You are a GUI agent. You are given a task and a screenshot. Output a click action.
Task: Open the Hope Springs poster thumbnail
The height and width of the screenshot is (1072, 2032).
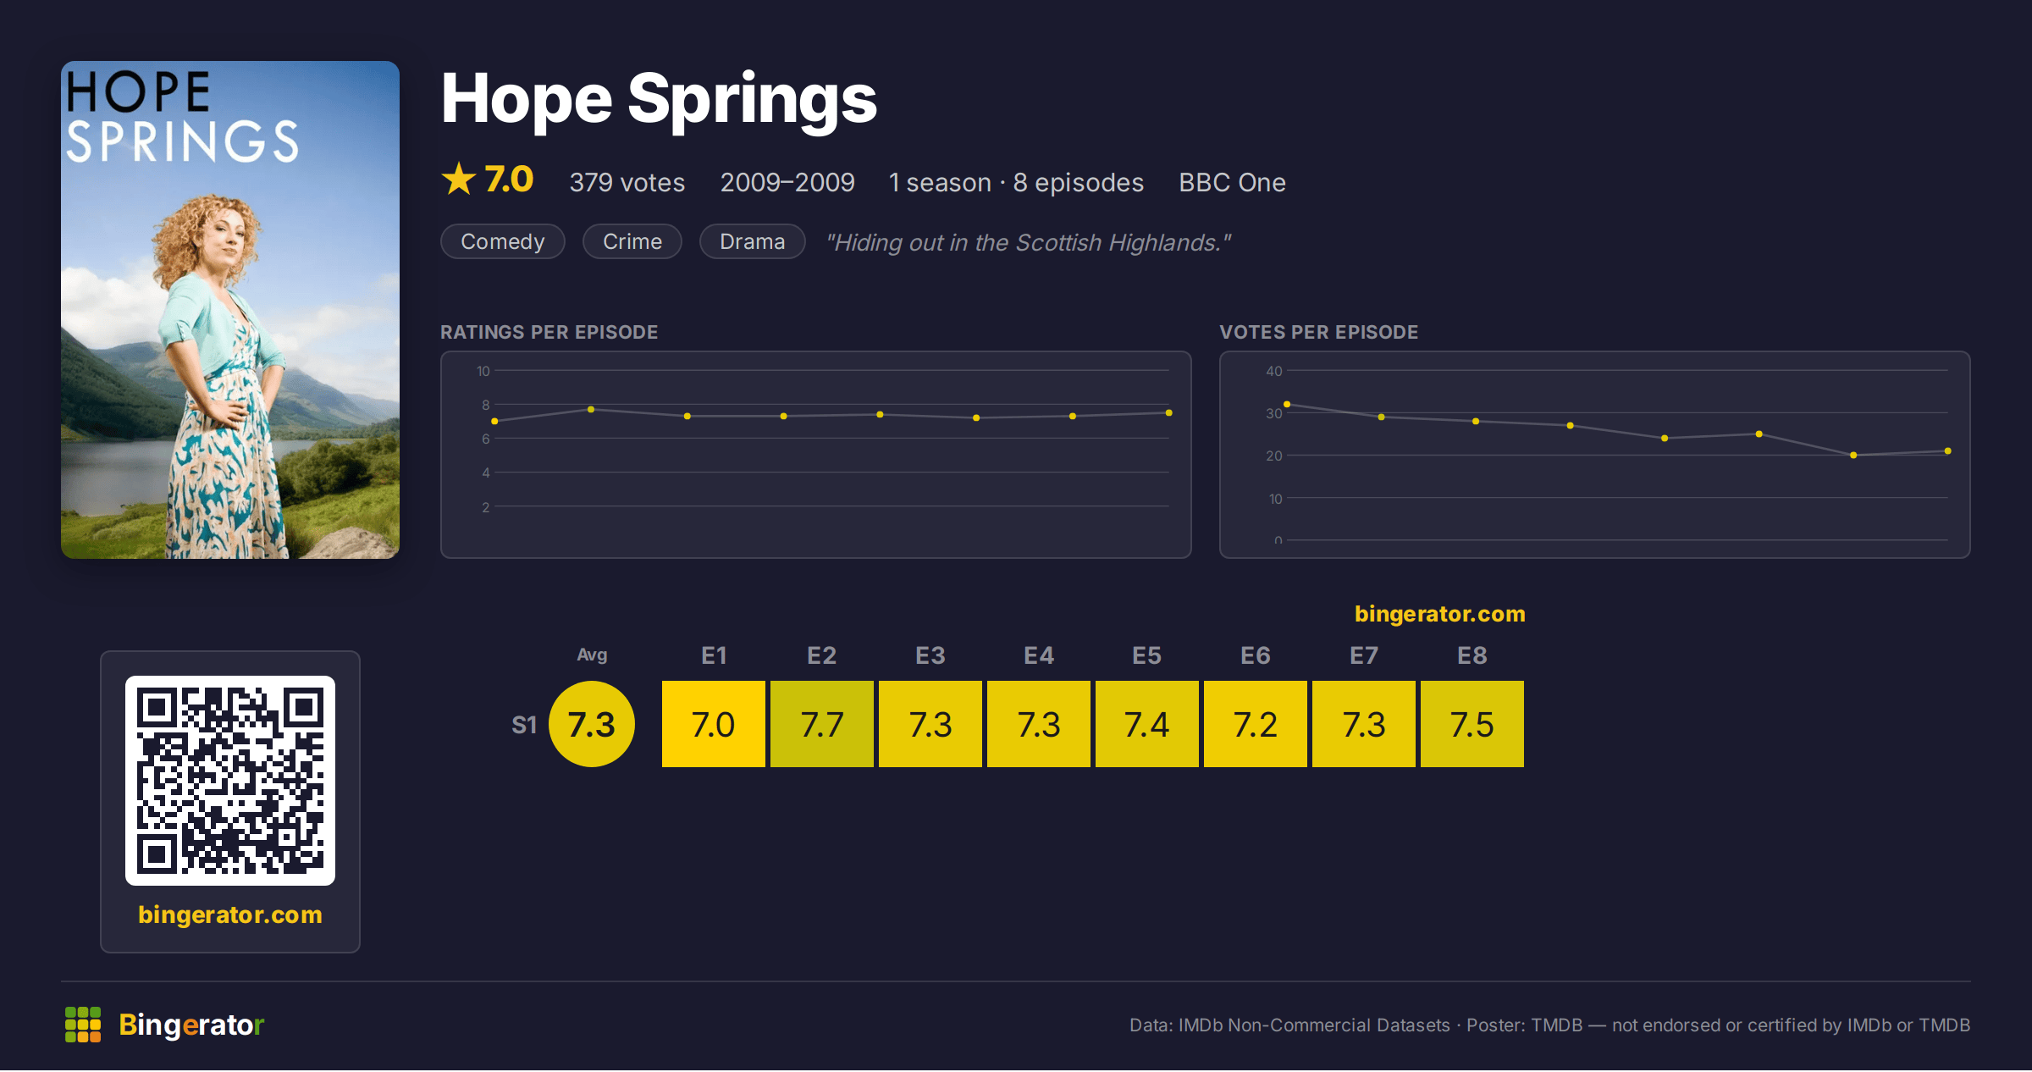[x=230, y=310]
